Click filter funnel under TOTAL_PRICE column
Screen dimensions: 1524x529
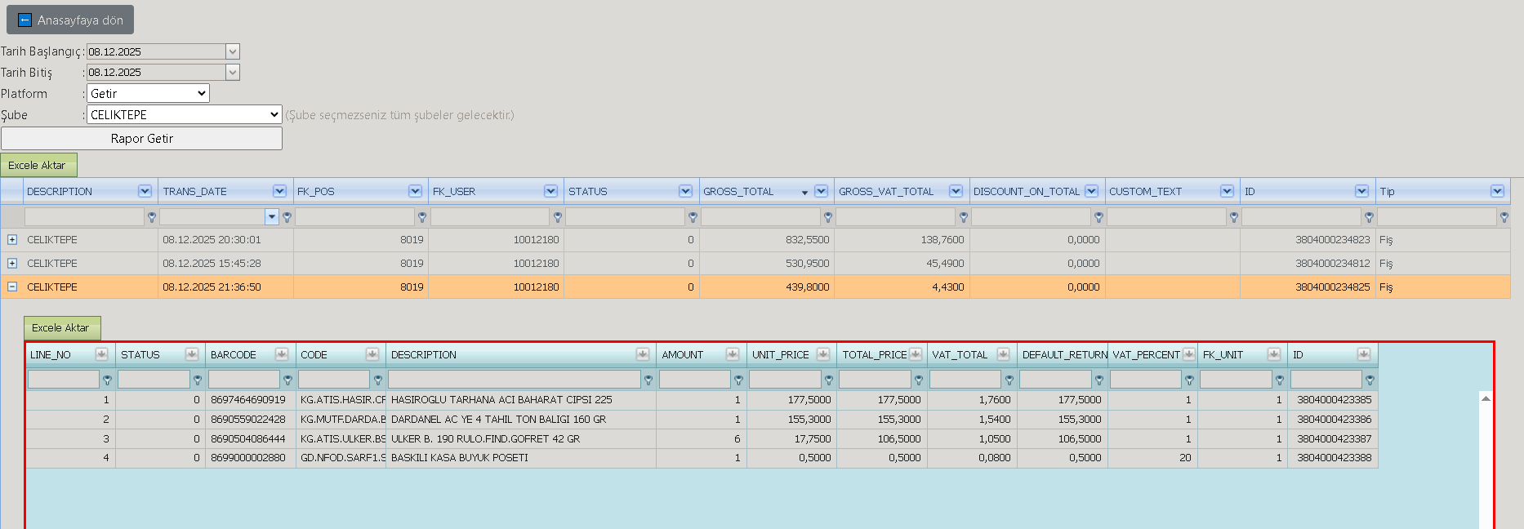919,380
